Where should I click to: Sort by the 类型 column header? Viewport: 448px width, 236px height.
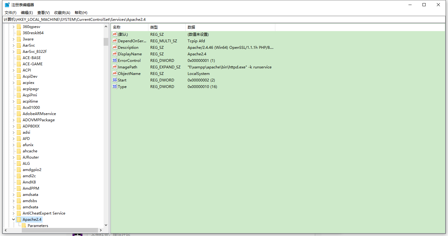pos(154,27)
